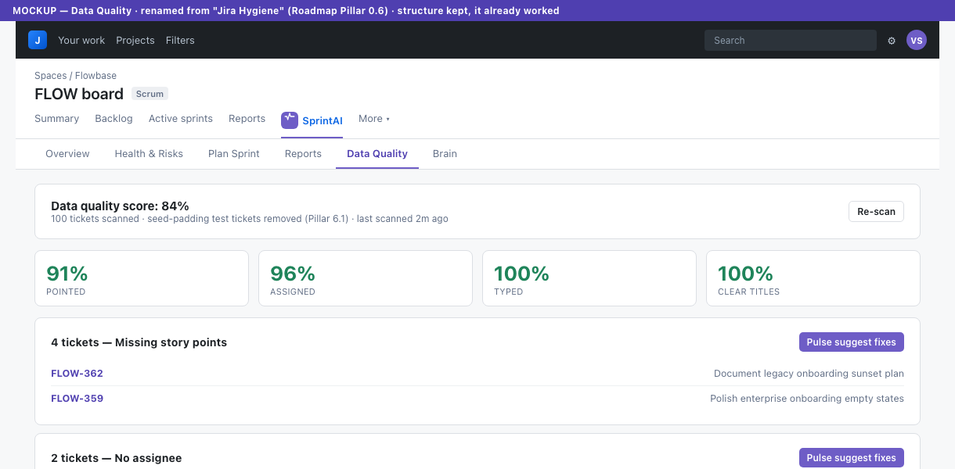This screenshot has height=469, width=955.
Task: Open the Filters menu
Action: [x=180, y=40]
